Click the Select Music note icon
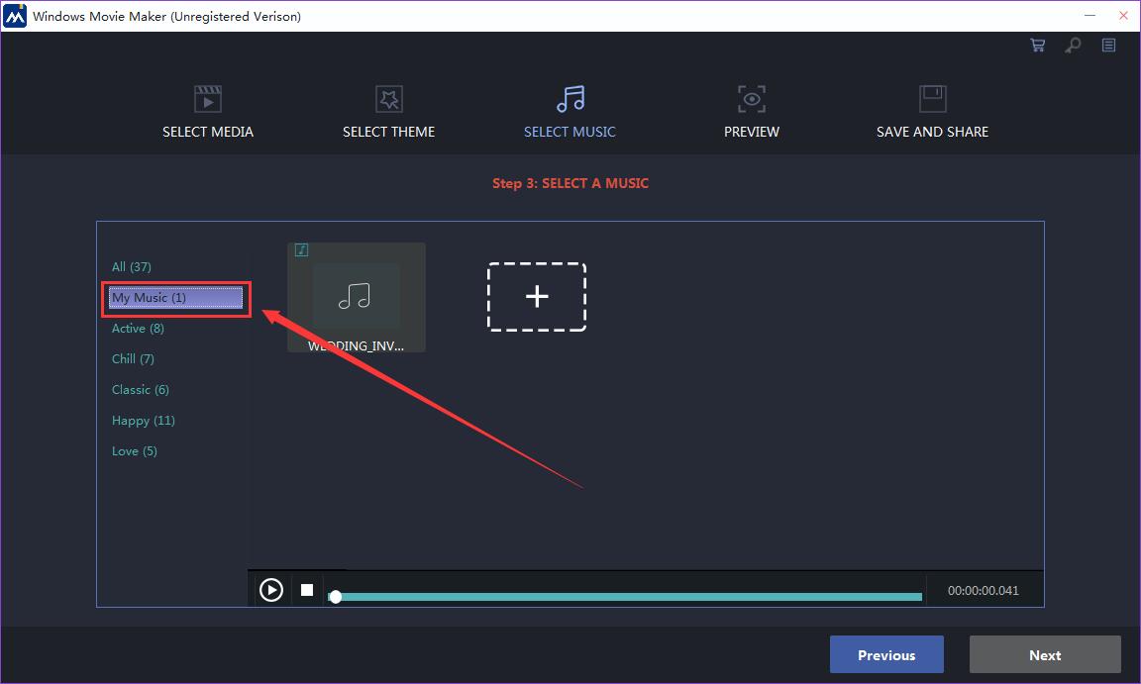Image resolution: width=1141 pixels, height=684 pixels. pyautogui.click(x=570, y=99)
